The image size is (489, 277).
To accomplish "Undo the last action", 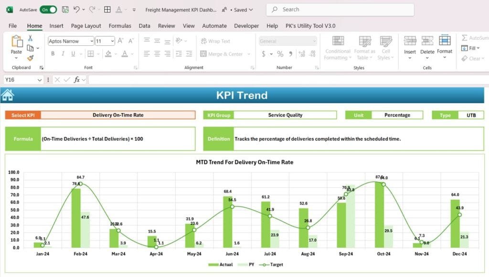I will coord(76,9).
